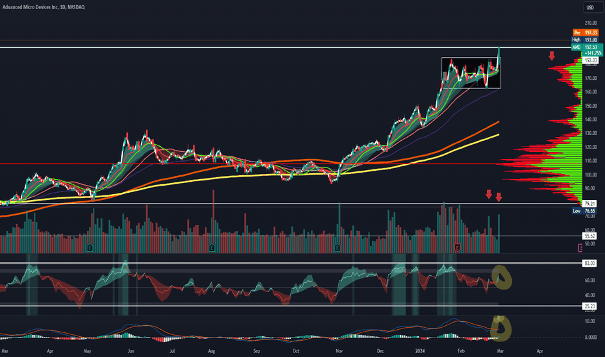Click the 160.00 price axis label
Image resolution: width=605 pixels, height=357 pixels.
[x=591, y=92]
